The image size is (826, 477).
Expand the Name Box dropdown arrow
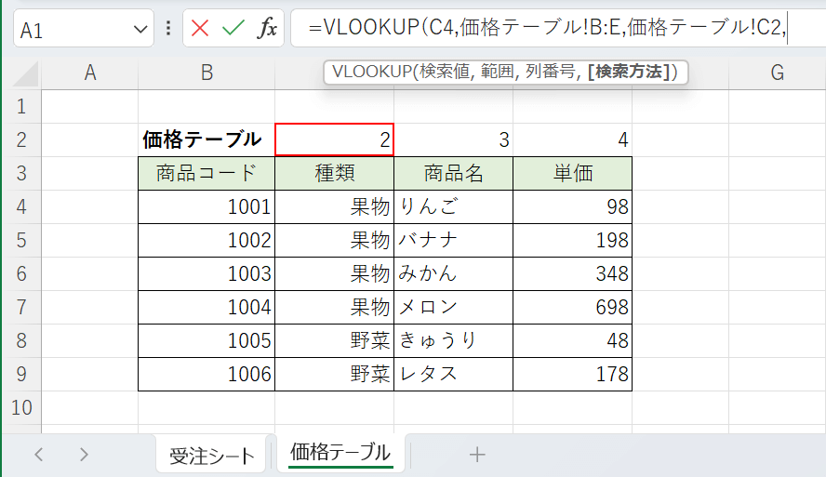click(141, 30)
